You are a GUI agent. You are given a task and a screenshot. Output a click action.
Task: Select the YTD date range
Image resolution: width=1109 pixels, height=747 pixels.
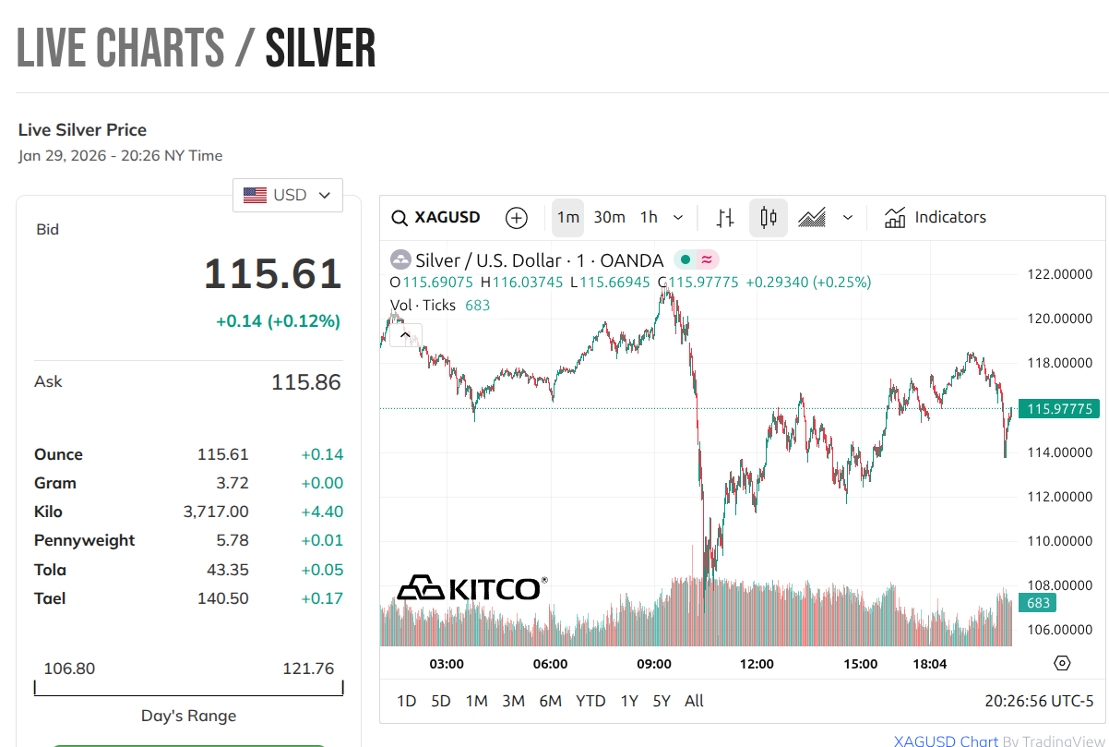coord(590,701)
